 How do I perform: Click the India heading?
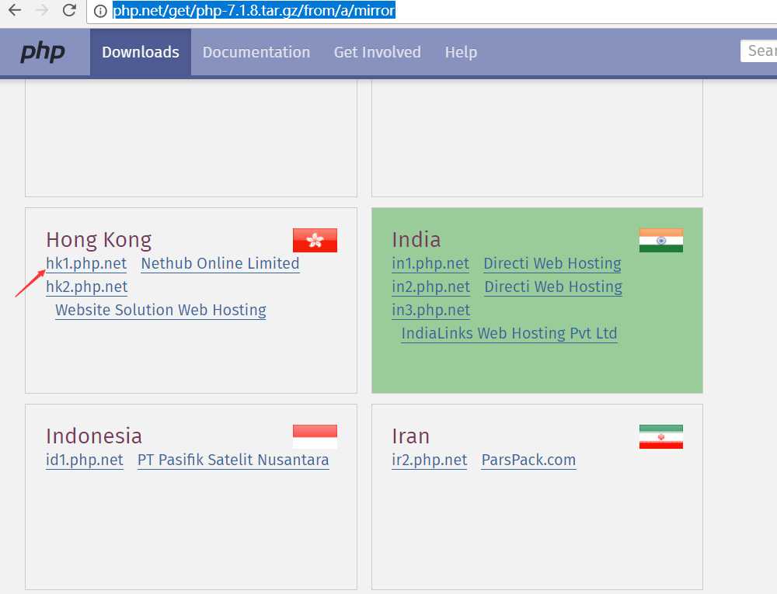(x=416, y=240)
